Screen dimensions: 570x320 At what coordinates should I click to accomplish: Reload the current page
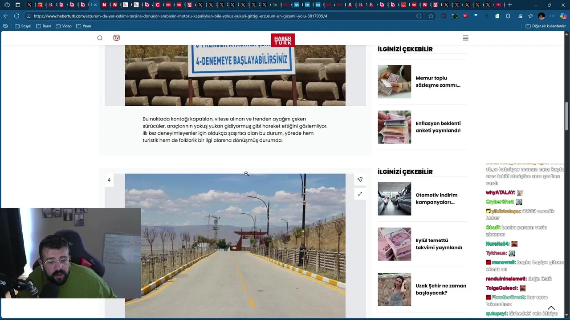point(16,16)
